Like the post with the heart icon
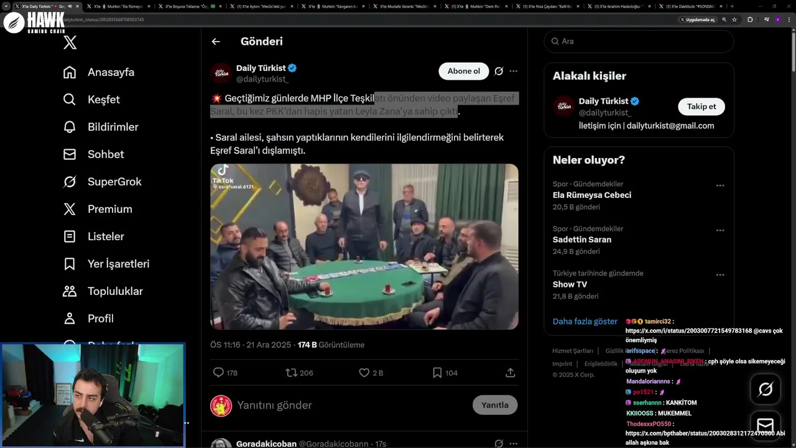This screenshot has height=448, width=796. point(364,373)
